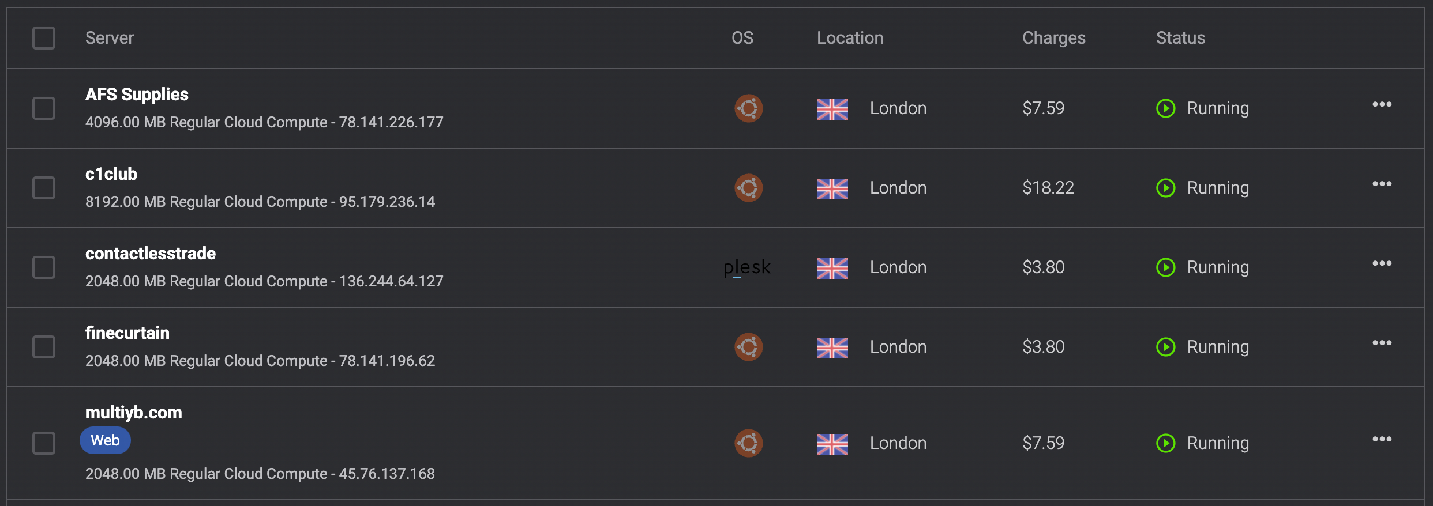Sort by the Charges column header
This screenshot has width=1433, height=506.
[x=1053, y=38]
